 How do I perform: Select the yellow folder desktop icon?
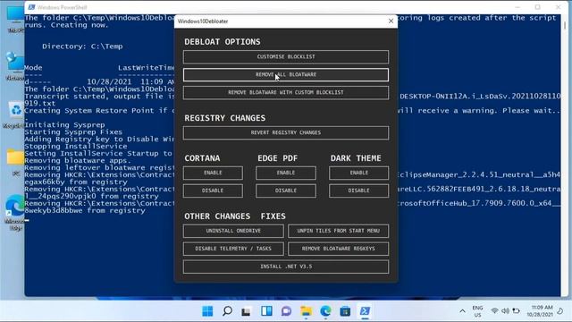(x=16, y=162)
